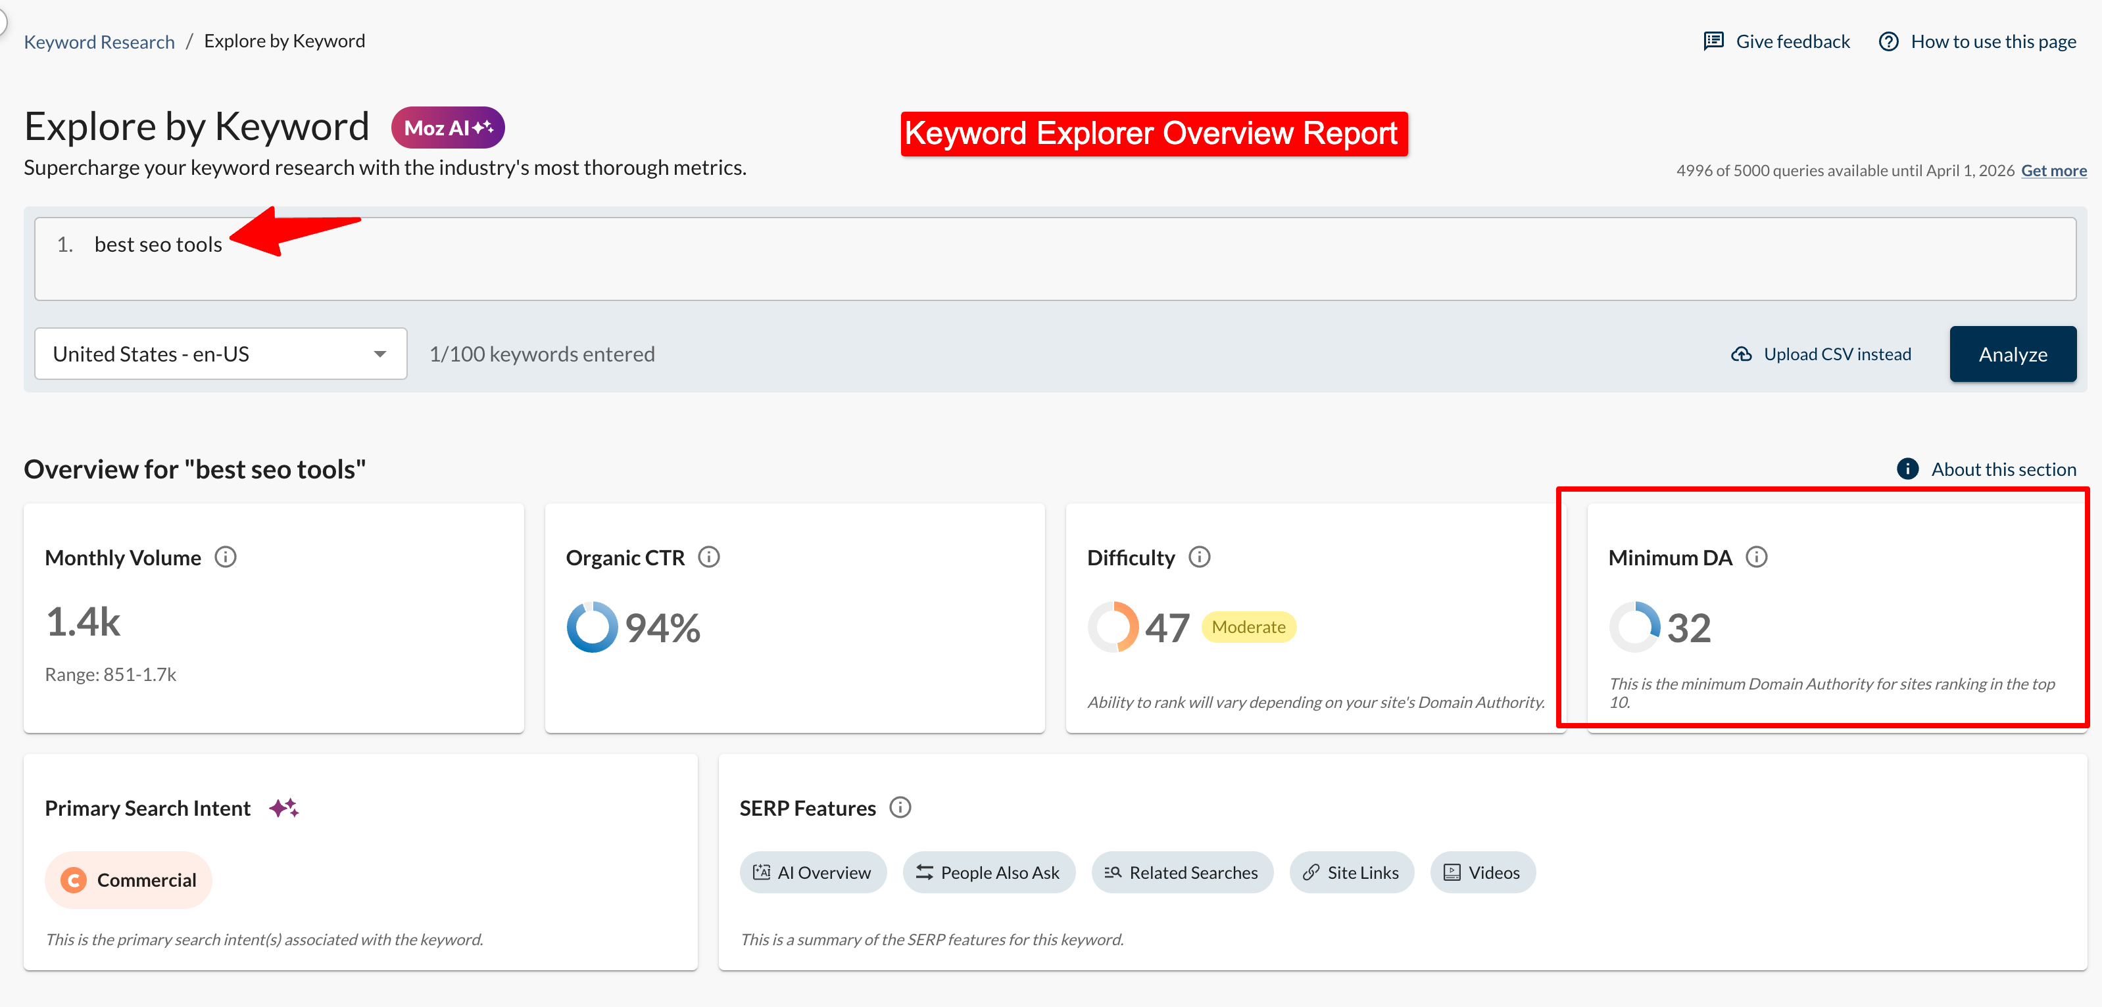Select the Videos SERP feature chip
The height and width of the screenshot is (1007, 2102).
(x=1482, y=872)
